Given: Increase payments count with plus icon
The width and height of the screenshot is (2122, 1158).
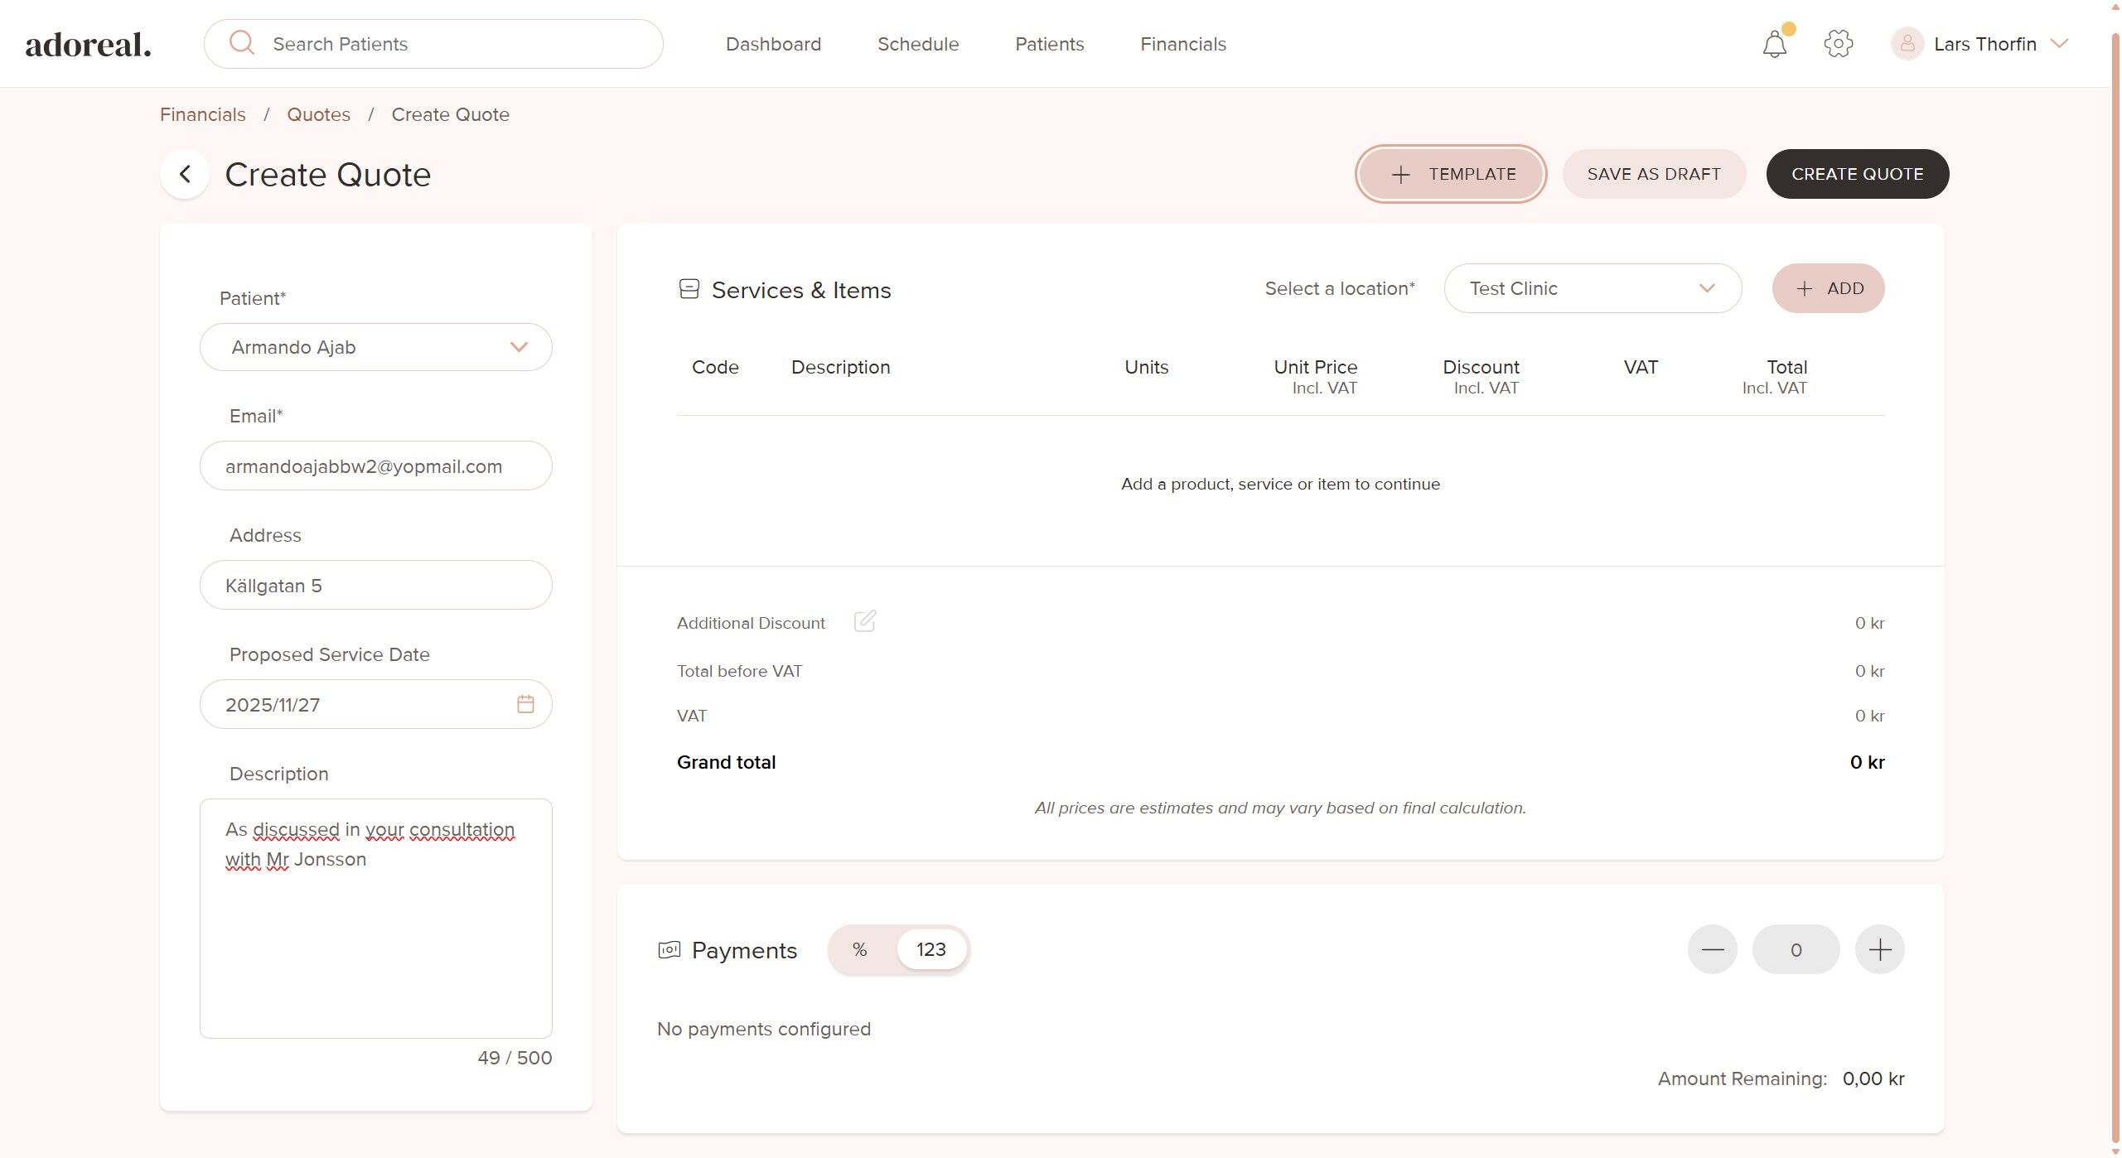Looking at the screenshot, I should (1879, 949).
